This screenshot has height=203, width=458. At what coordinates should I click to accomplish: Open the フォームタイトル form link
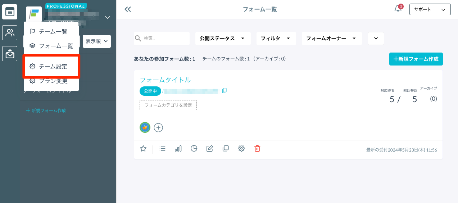coord(165,80)
